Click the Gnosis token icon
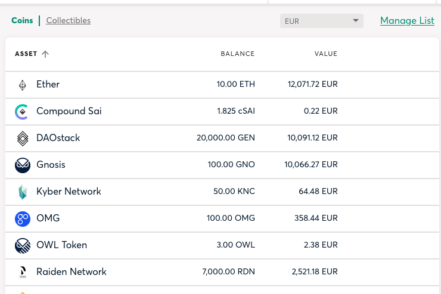This screenshot has width=441, height=294. [22, 165]
